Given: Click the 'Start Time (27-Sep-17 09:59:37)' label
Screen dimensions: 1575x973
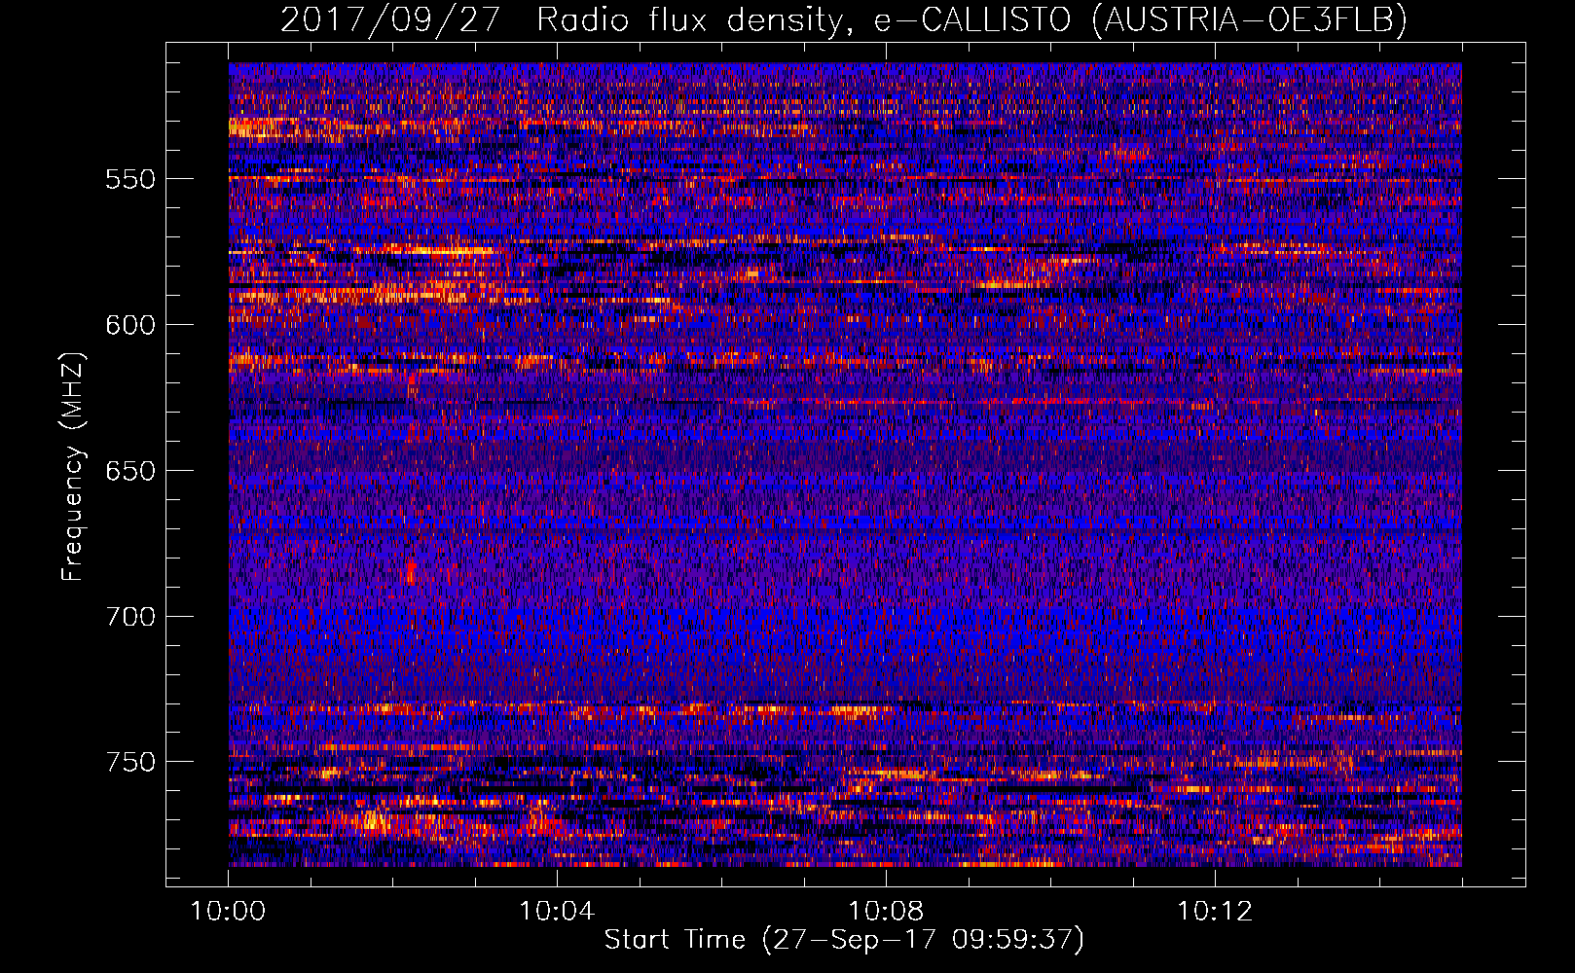Looking at the screenshot, I should [844, 940].
